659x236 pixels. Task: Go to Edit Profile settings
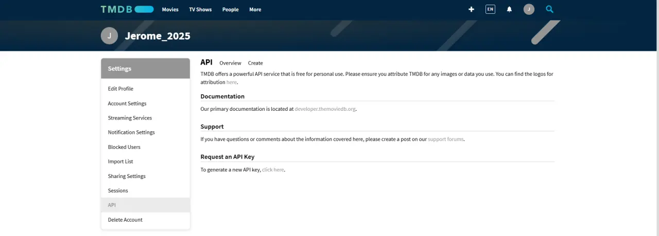tap(146, 89)
